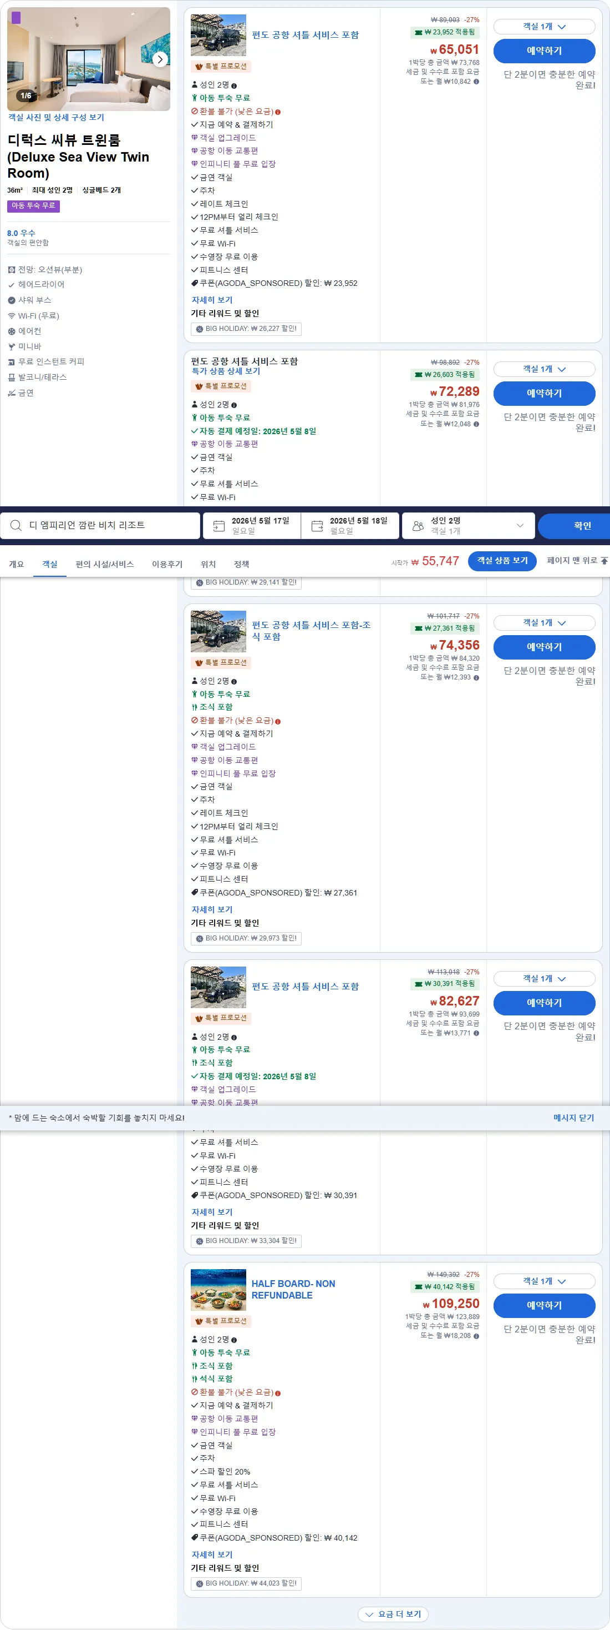Screen dimensions: 610x1630
Task: Click BIG HOLIDAY ₩33,304 discount badge
Action: (246, 1241)
